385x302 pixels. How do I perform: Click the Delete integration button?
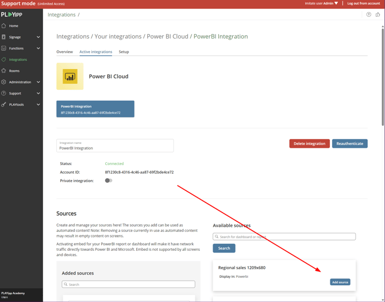click(x=309, y=144)
